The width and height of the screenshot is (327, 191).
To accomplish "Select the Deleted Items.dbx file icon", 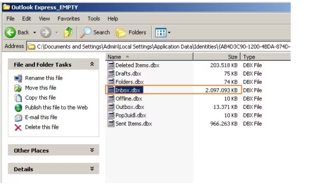I will pos(111,65).
